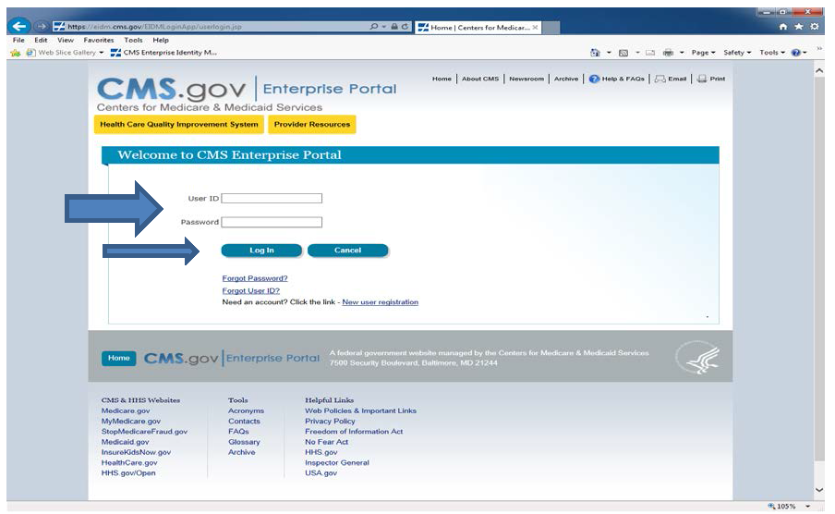This screenshot has width=835, height=514.
Task: Open the View menu
Action: (66, 40)
